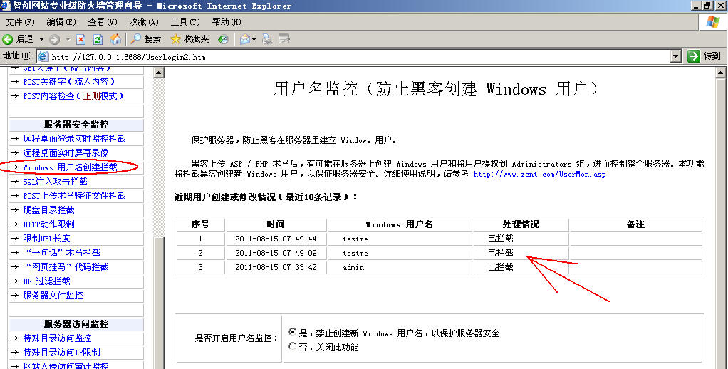
Task: Click user name admin in table
Action: pyautogui.click(x=353, y=267)
